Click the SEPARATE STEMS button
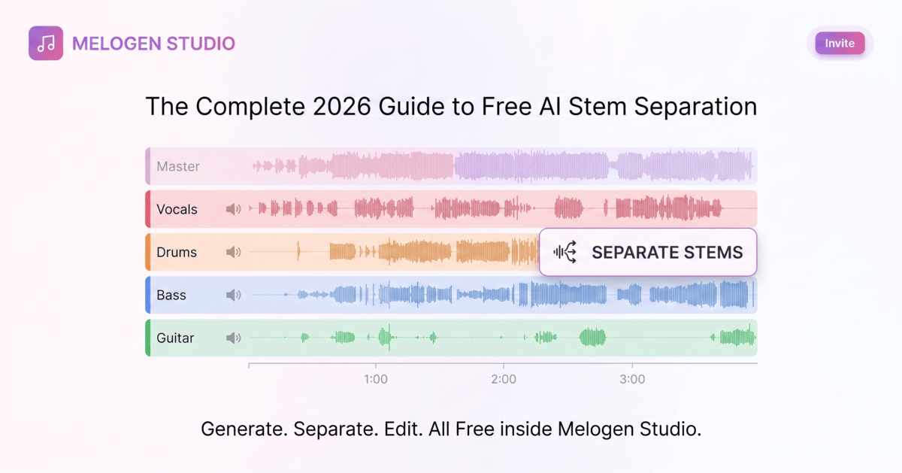902x473 pixels. tap(648, 252)
